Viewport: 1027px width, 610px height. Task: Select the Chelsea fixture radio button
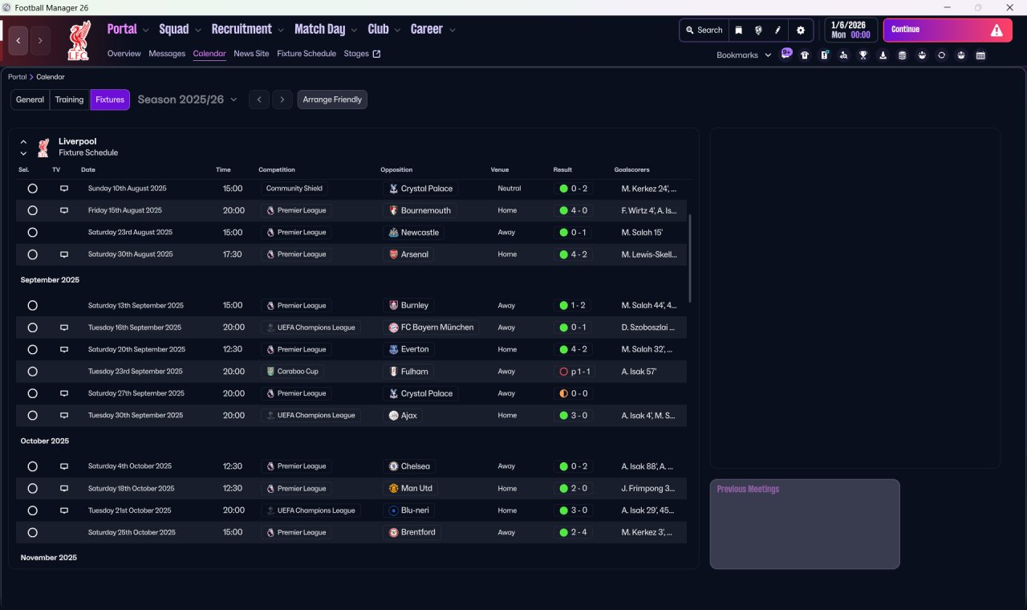tap(32, 466)
